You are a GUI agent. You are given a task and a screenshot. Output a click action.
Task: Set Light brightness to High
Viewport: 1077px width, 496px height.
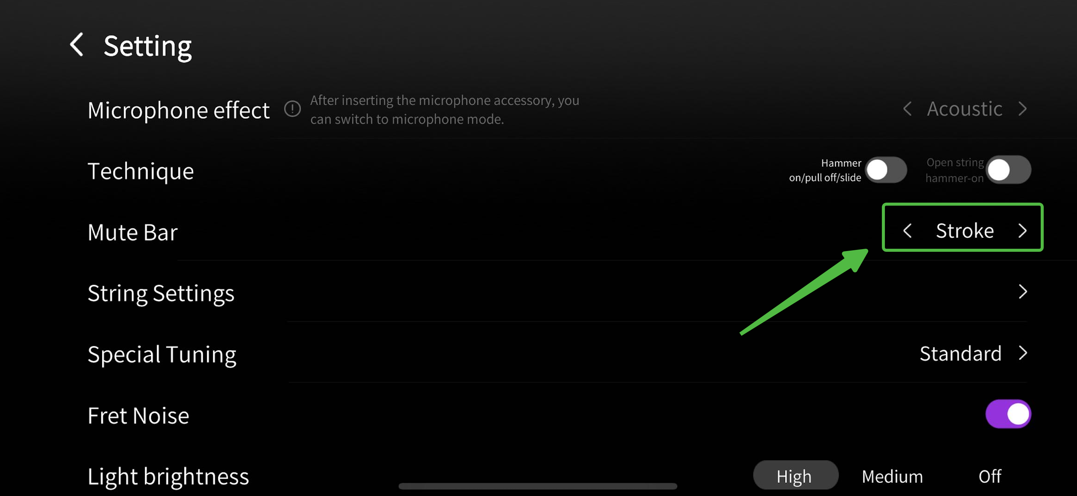click(795, 476)
